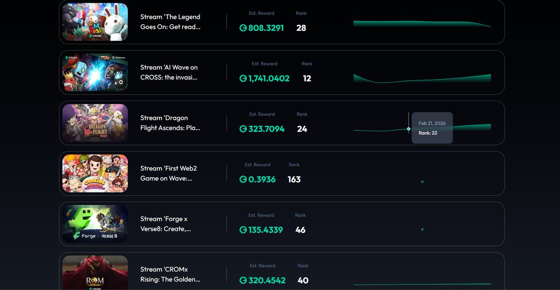This screenshot has height=290, width=560.
Task: Click the rank number 40
Action: (x=303, y=281)
